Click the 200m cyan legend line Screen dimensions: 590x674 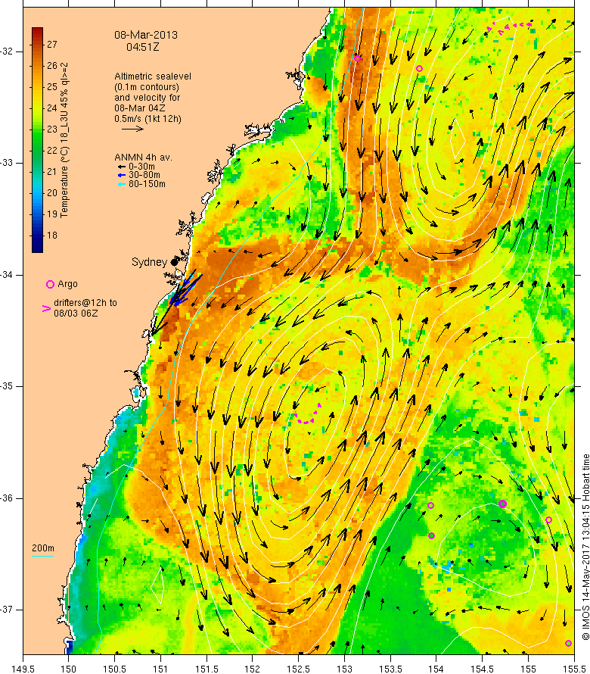pos(43,556)
